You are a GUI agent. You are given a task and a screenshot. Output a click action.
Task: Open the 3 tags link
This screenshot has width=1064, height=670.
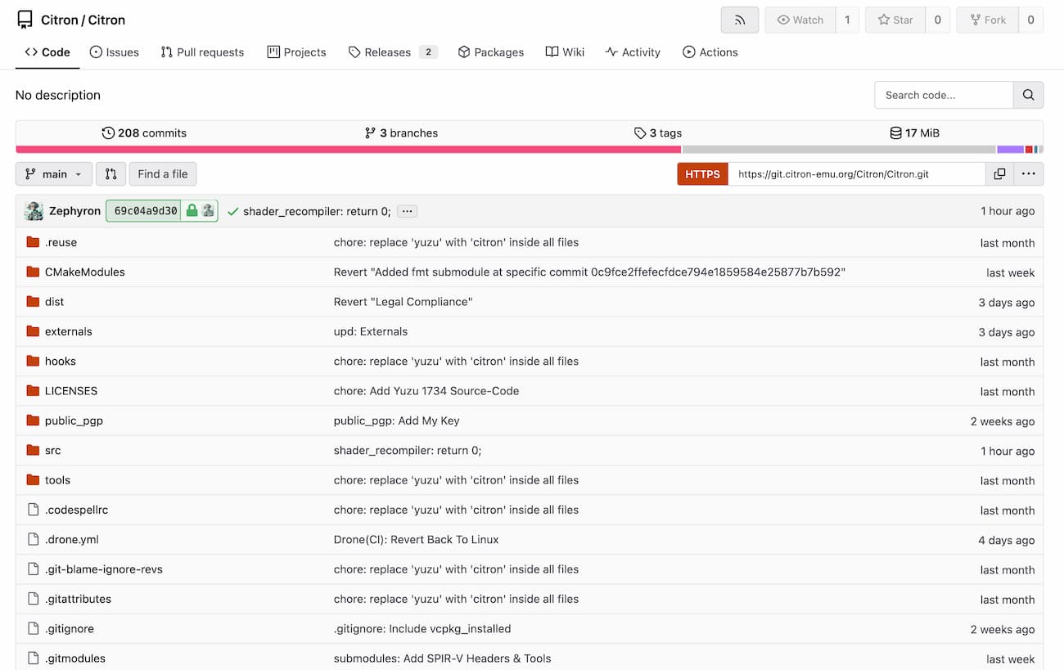point(658,133)
